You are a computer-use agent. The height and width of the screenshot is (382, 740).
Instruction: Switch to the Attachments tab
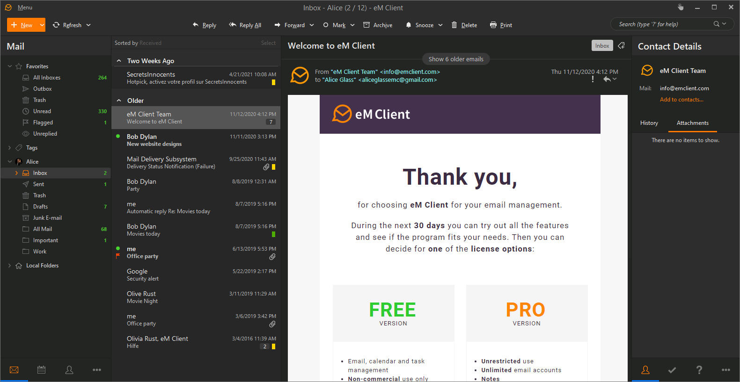pos(693,123)
